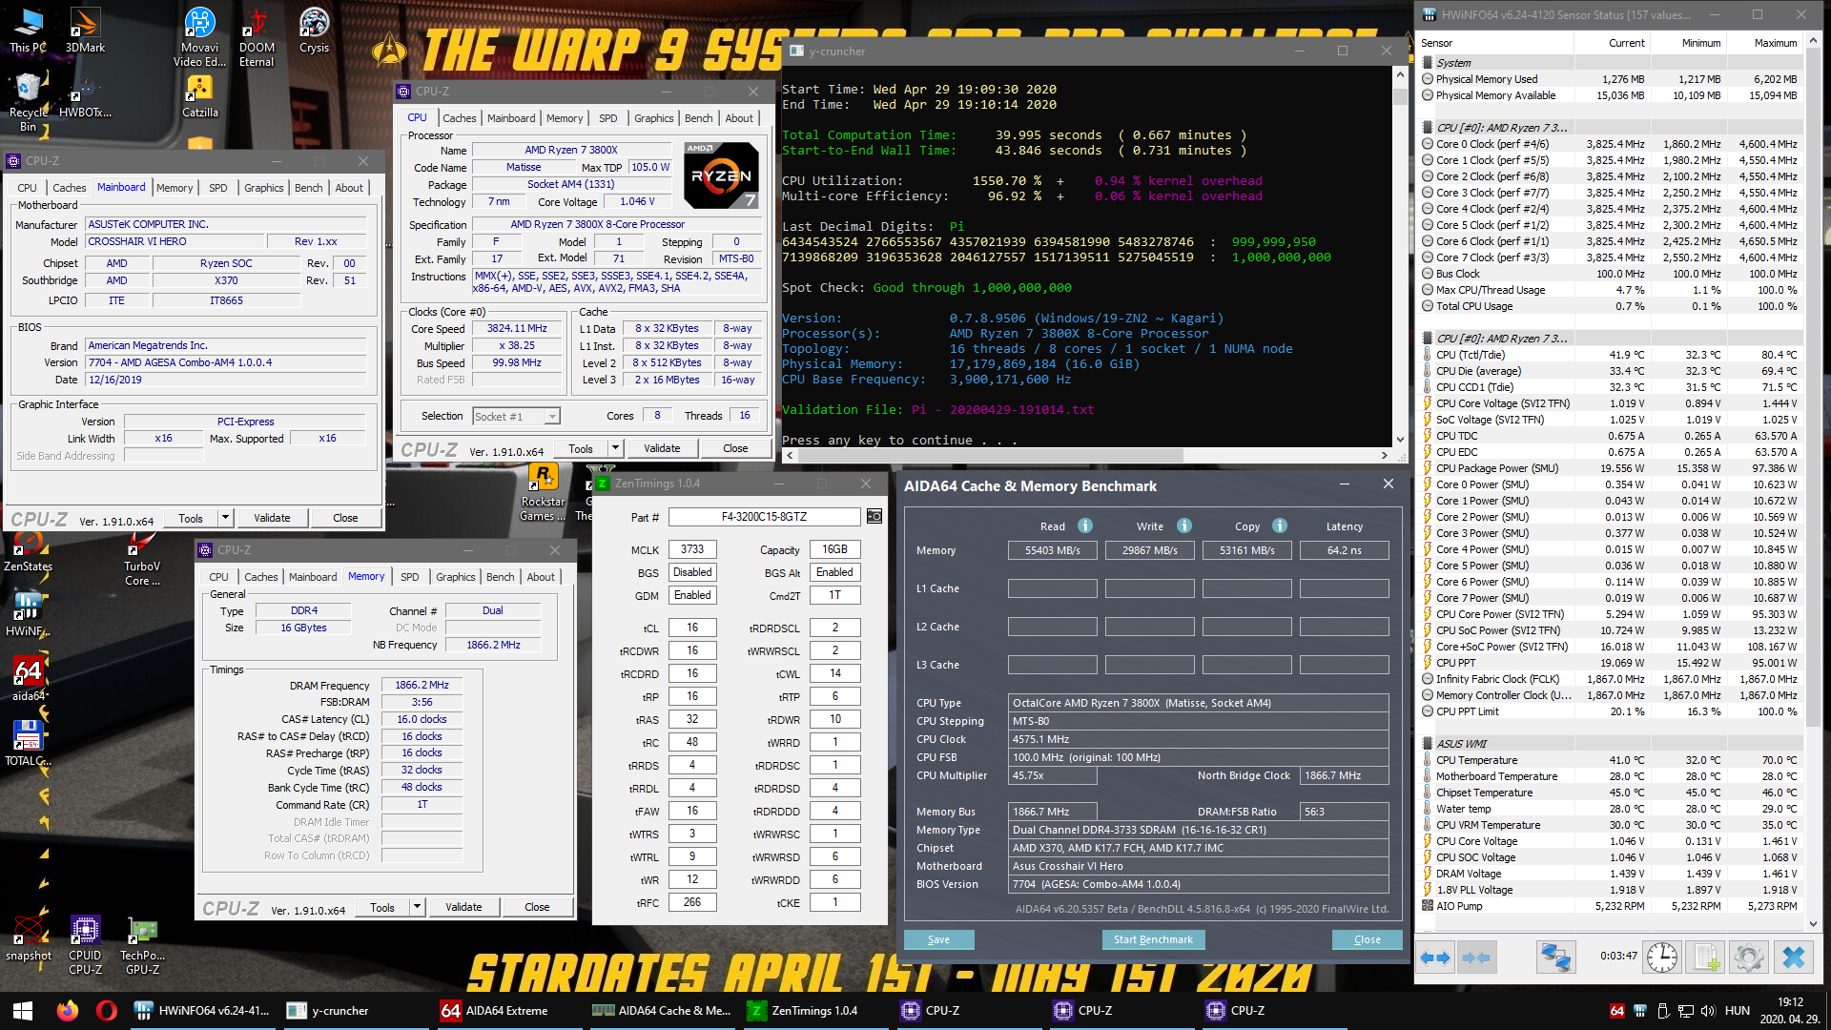The height and width of the screenshot is (1030, 1831).
Task: Click HWiNFO clock reset timer icon
Action: (1662, 957)
